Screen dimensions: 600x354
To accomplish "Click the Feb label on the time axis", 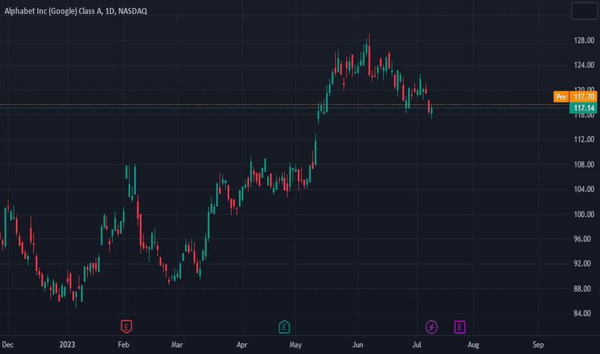I will click(x=123, y=345).
